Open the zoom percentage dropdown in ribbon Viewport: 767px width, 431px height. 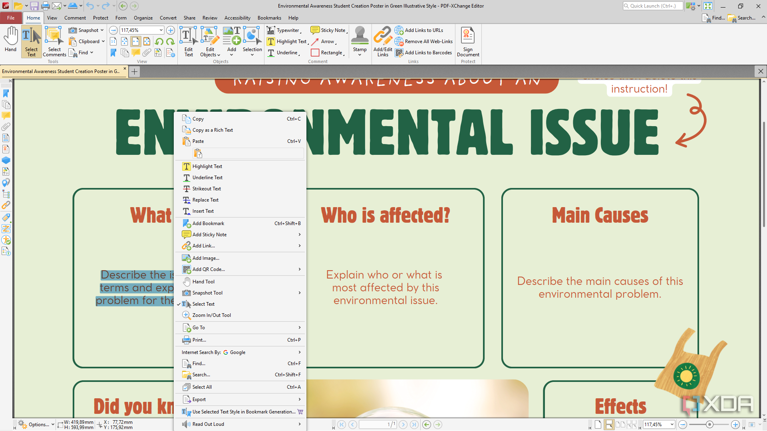pyautogui.click(x=161, y=30)
